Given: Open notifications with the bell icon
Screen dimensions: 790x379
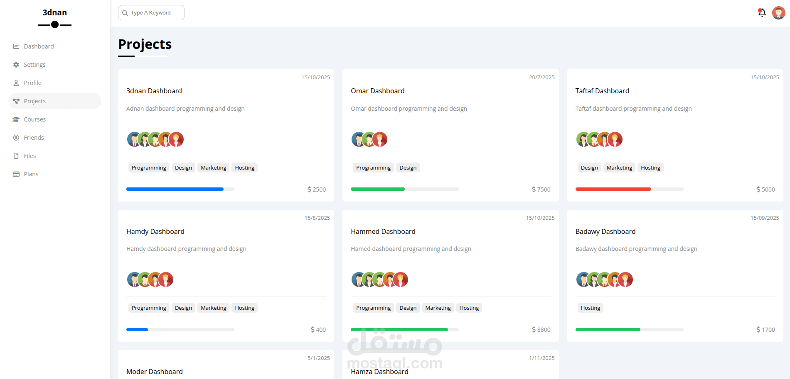Looking at the screenshot, I should point(762,13).
